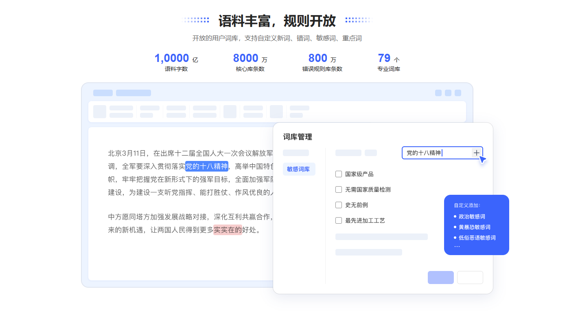Select 黄暴恐敏感词 in the blue tooltip
Viewport: 567px width, 315px height.
pos(474,227)
